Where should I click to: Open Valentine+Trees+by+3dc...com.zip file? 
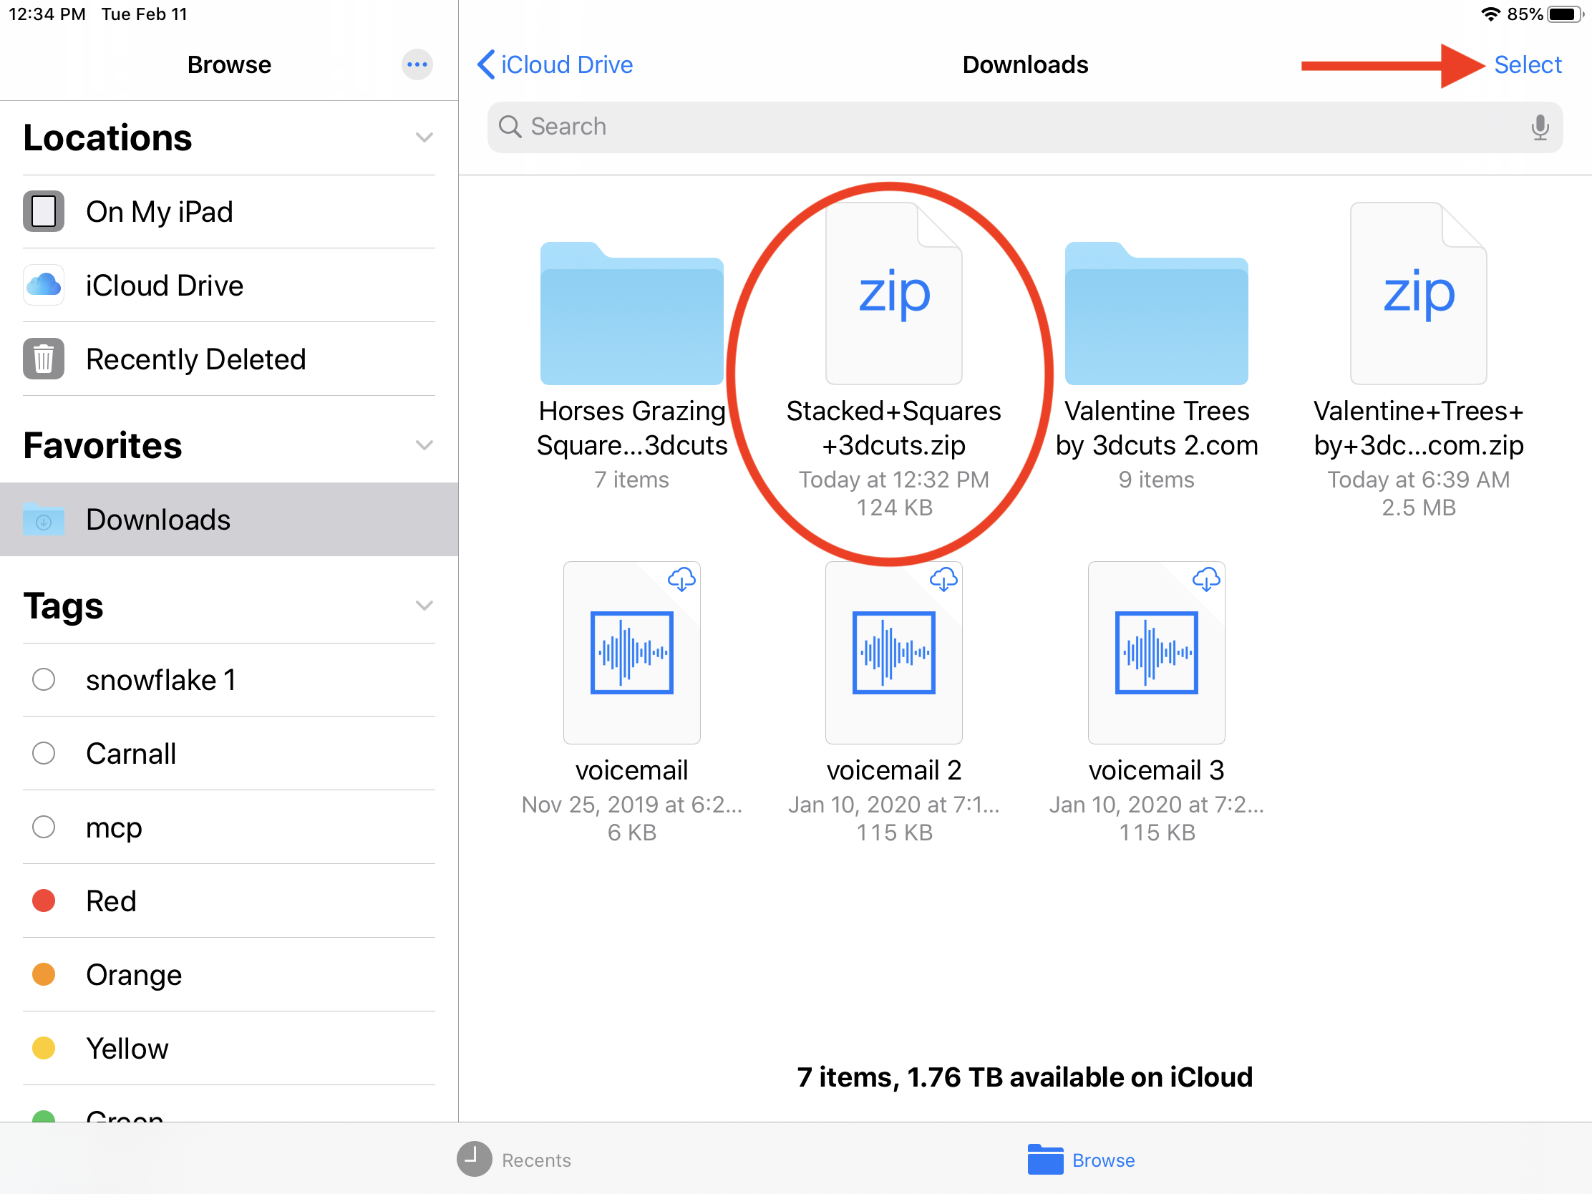(1418, 293)
